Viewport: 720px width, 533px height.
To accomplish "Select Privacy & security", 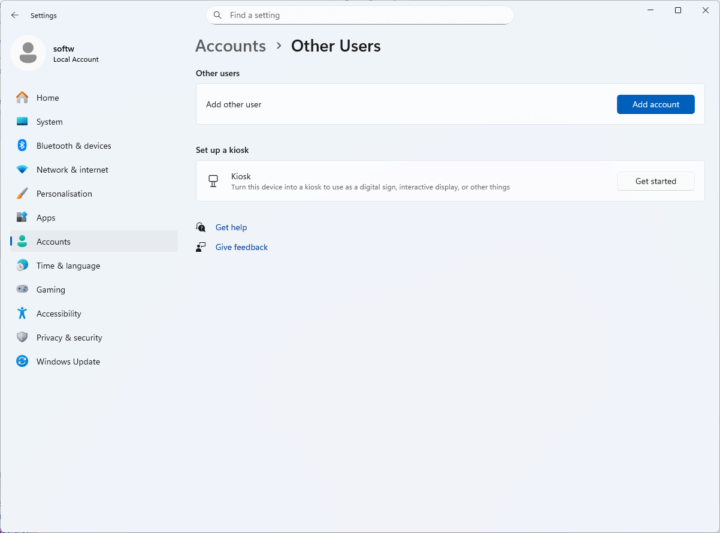I will [x=94, y=338].
